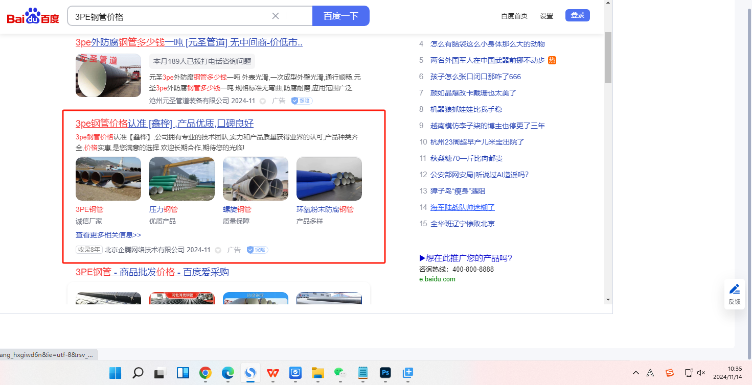This screenshot has width=752, height=385.
Task: Click 本月189人已拨打电话咨询问题 tag
Action: tap(202, 61)
